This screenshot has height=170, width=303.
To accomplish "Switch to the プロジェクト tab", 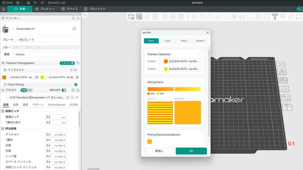I will (x=95, y=9).
